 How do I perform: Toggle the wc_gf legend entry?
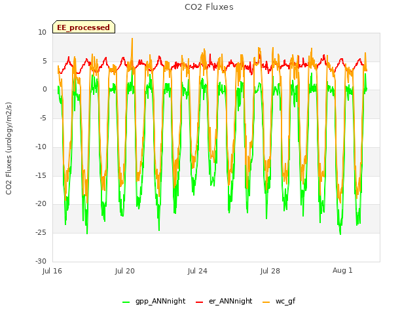pos(279,301)
